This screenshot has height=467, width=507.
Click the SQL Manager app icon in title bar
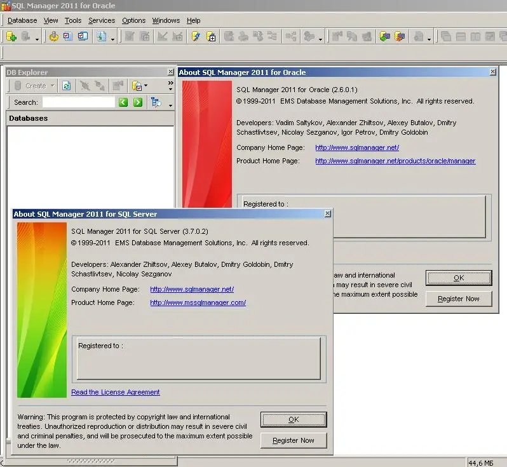pos(6,6)
